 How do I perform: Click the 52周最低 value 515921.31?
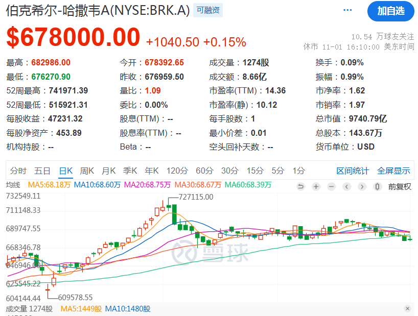(68, 105)
